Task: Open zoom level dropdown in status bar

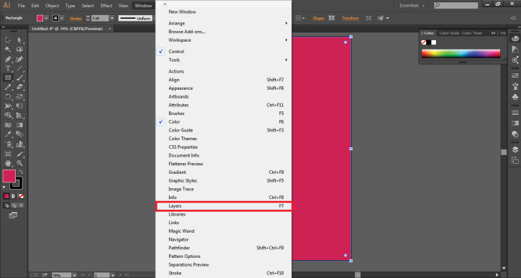Action: [74, 275]
